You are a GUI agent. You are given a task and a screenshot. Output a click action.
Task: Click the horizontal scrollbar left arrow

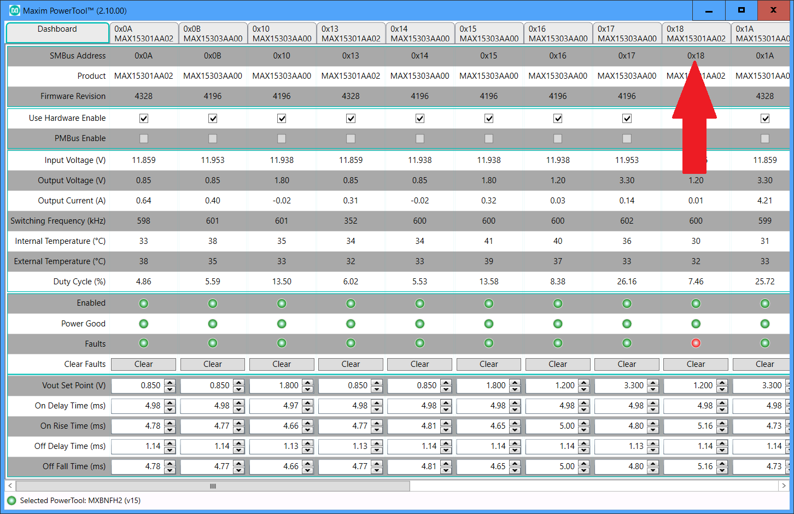[x=10, y=486]
